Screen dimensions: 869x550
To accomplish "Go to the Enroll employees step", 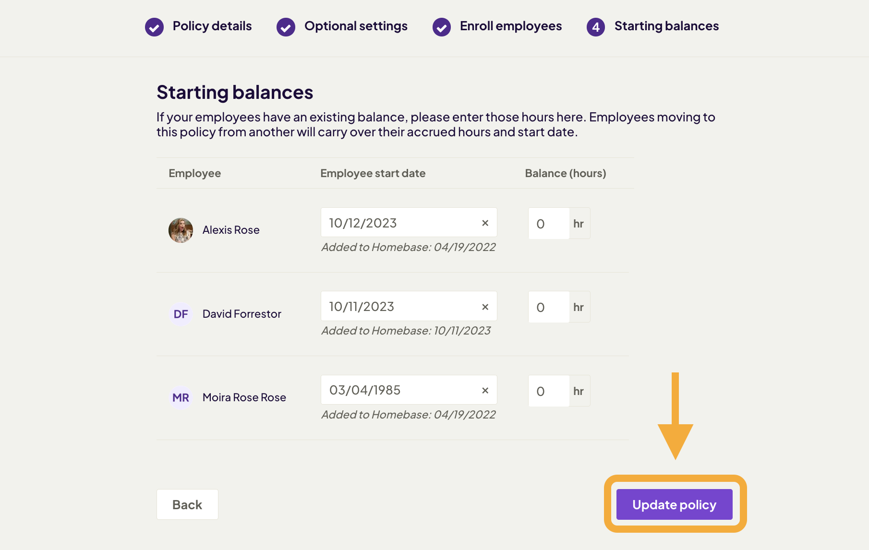I will pos(510,26).
